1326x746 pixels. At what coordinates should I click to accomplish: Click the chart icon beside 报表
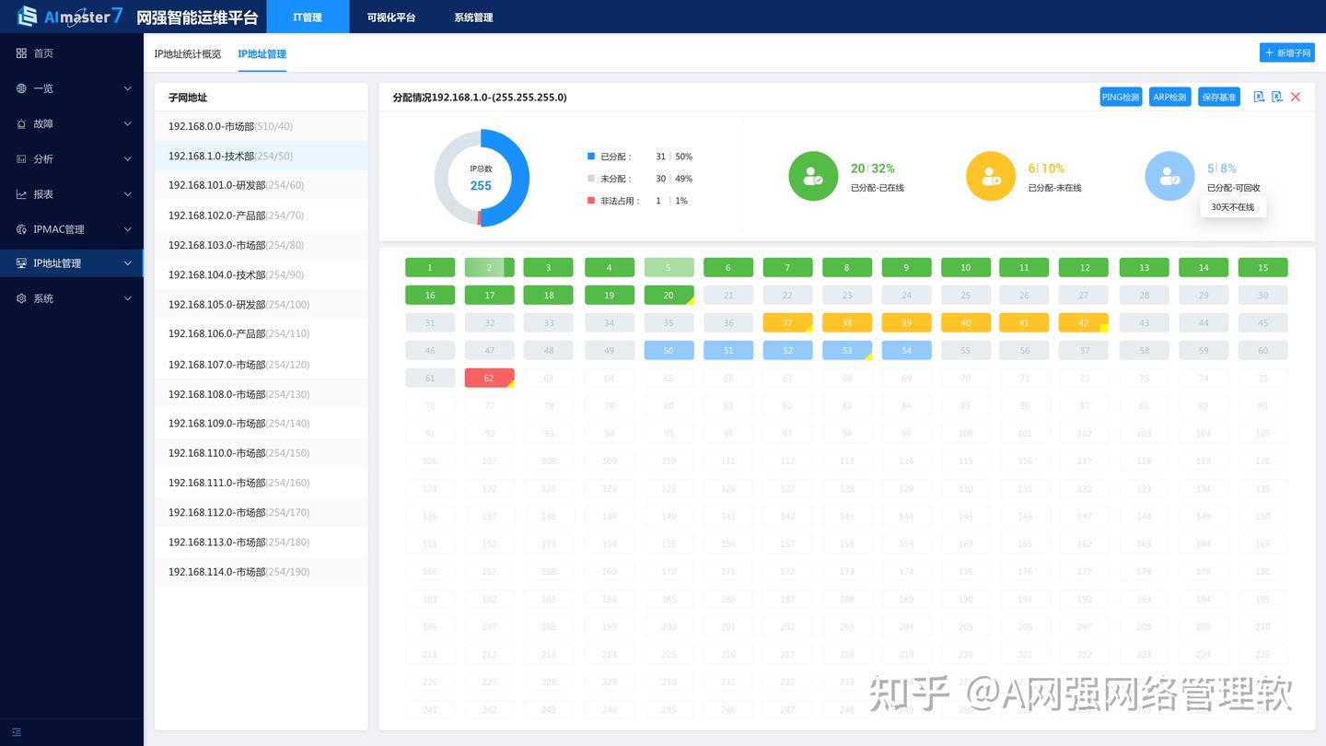point(21,194)
